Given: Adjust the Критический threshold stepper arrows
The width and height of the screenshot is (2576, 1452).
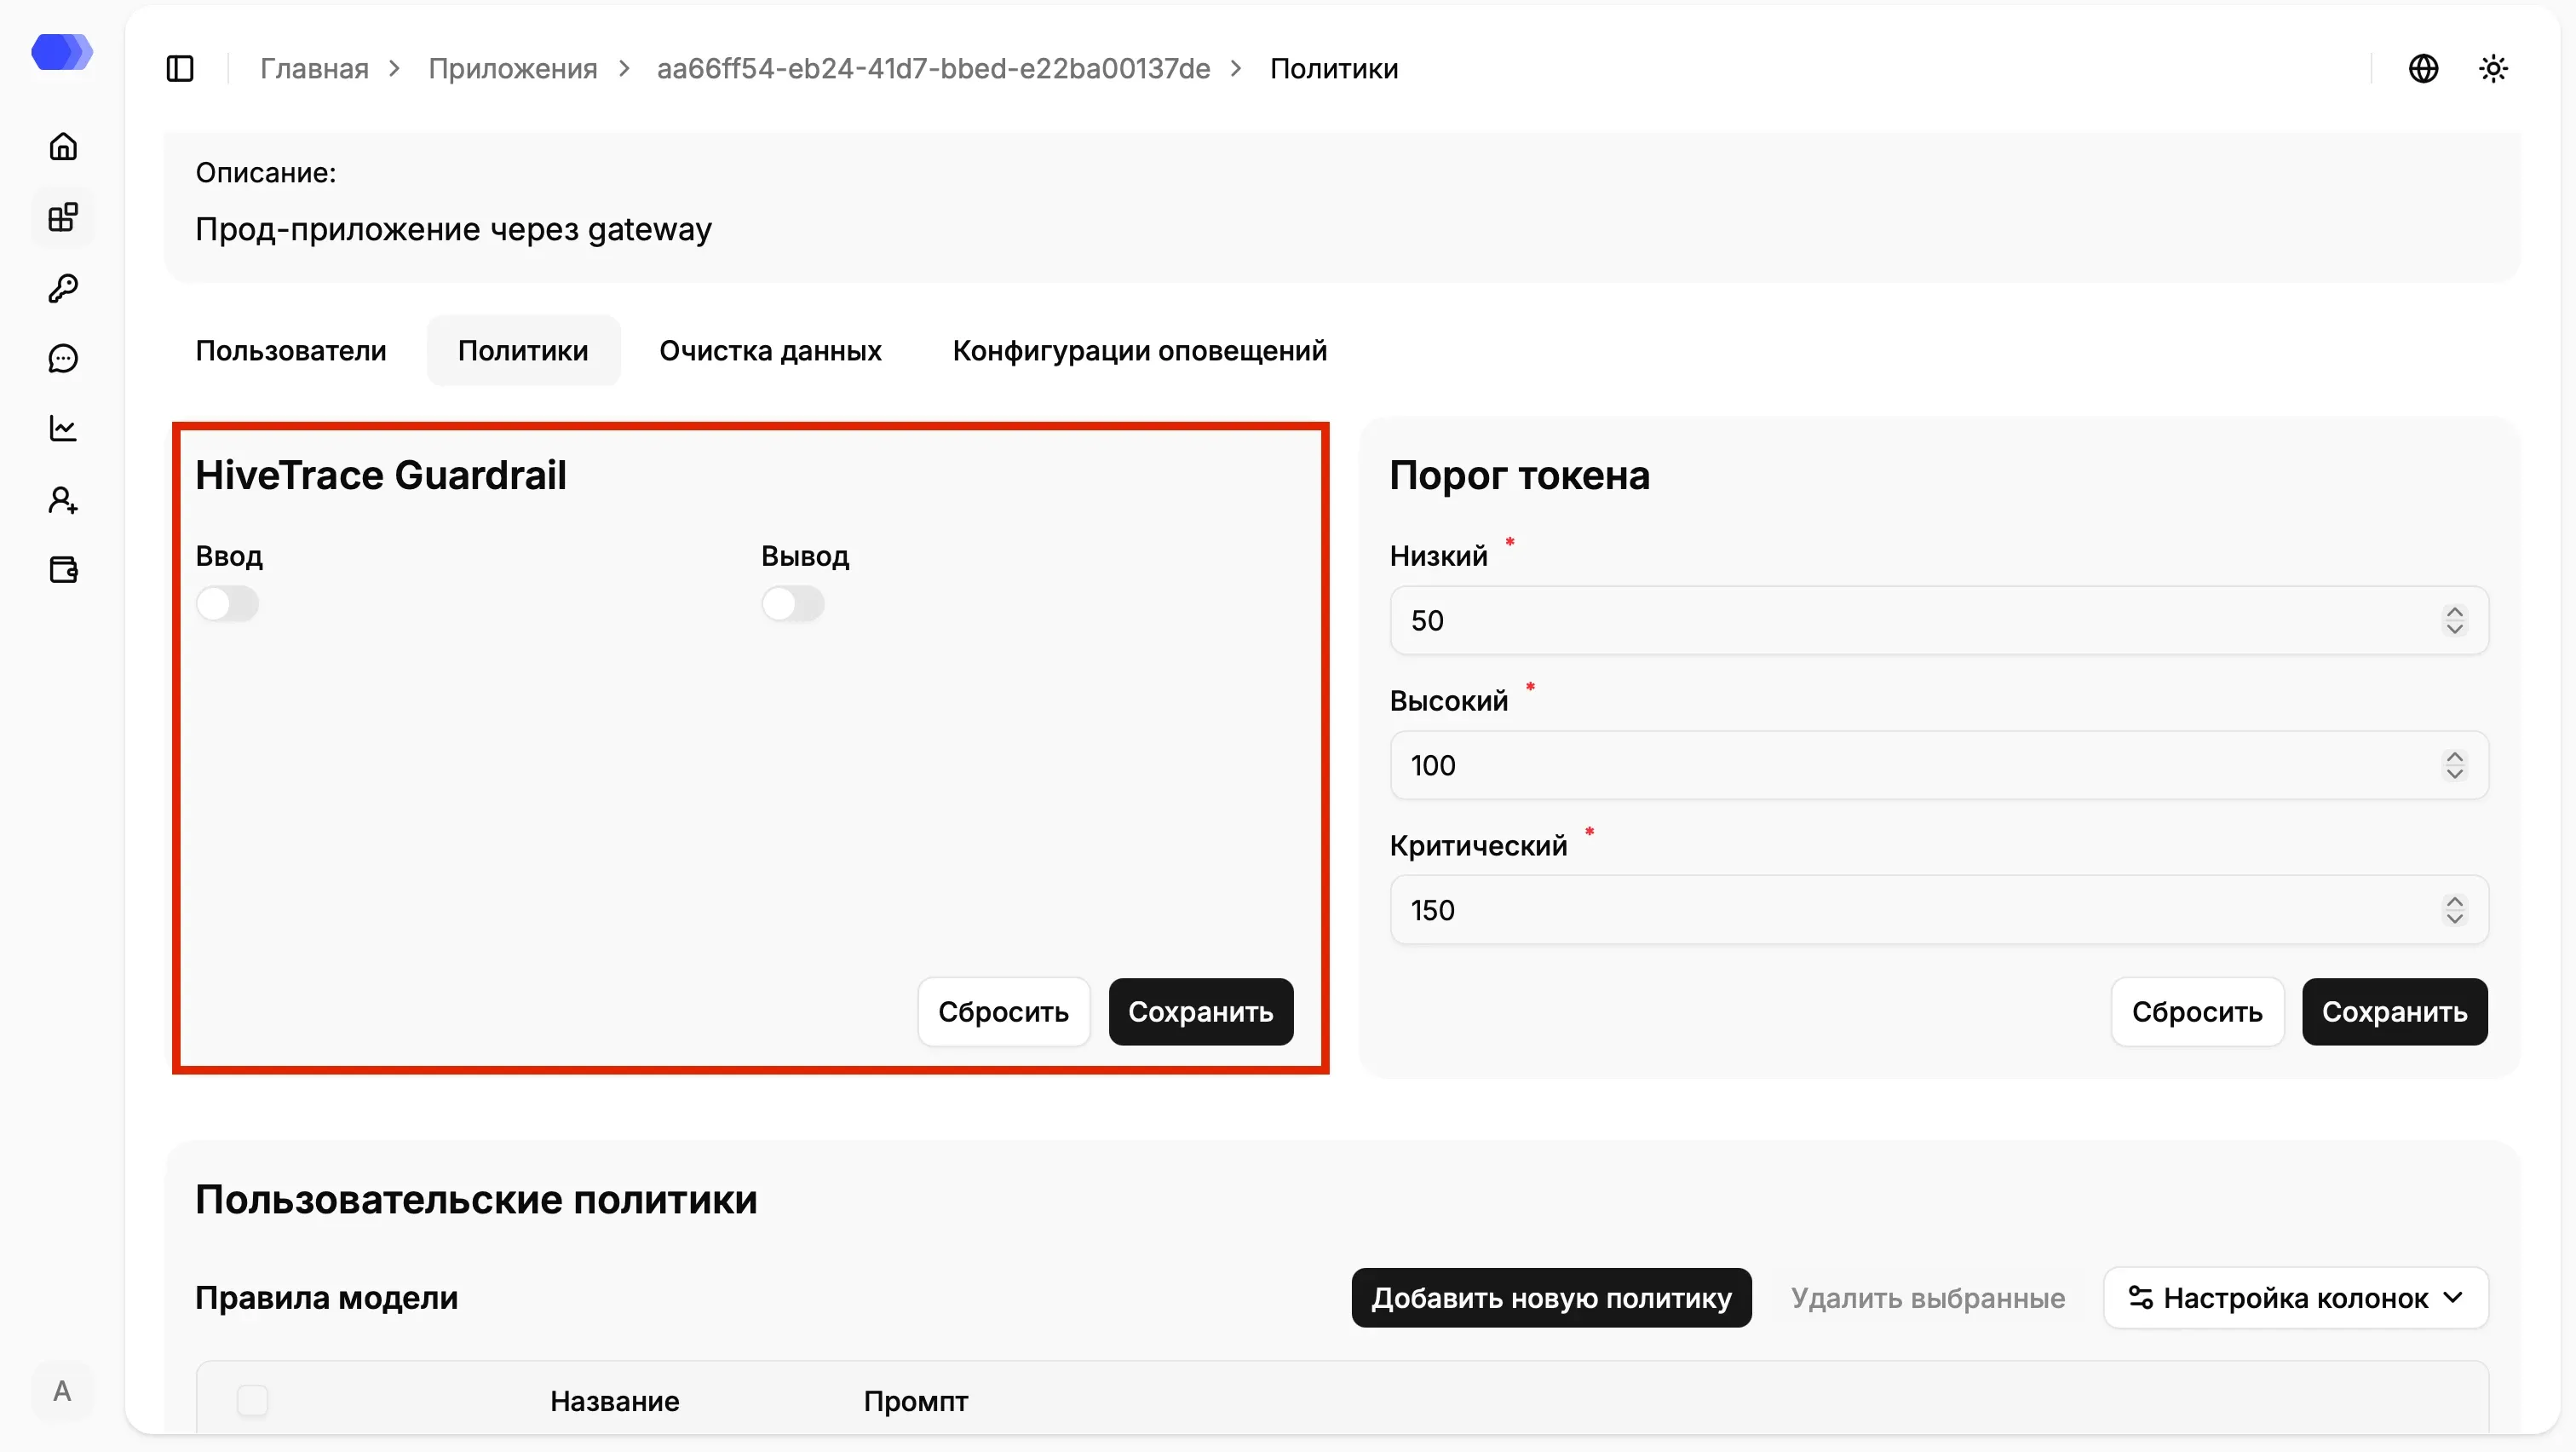Looking at the screenshot, I should tap(2455, 910).
